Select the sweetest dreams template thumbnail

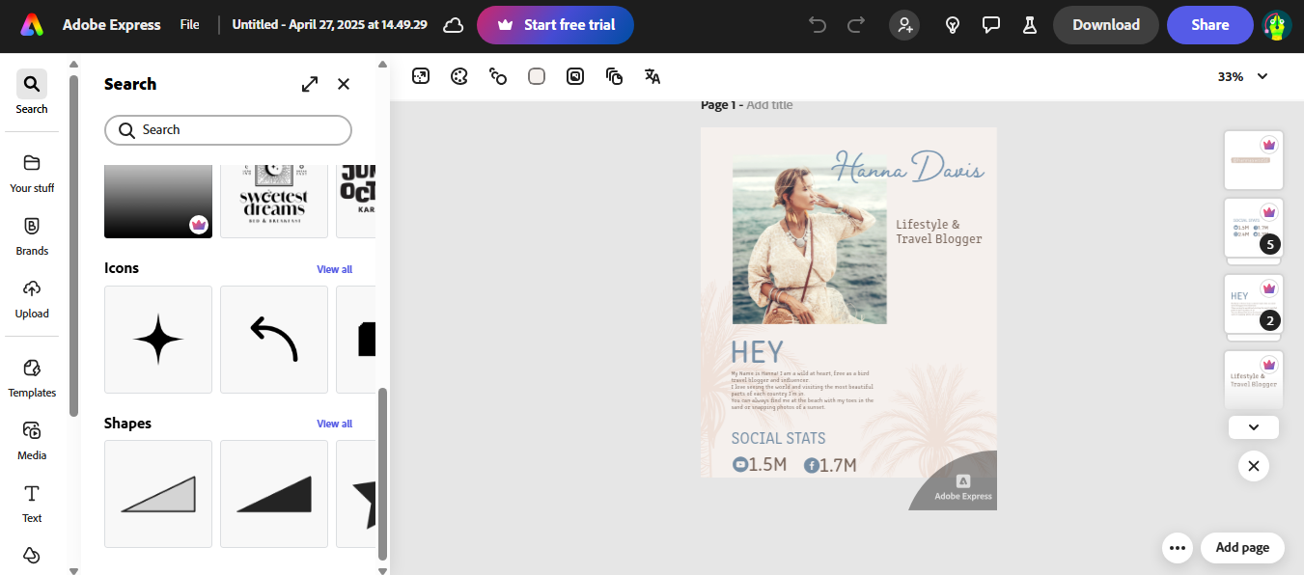274,201
